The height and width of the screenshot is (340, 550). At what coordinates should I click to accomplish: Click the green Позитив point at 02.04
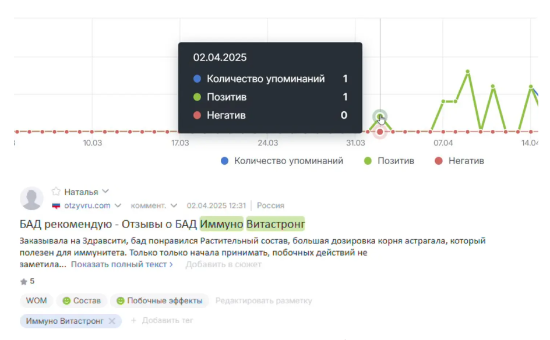pyautogui.click(x=379, y=116)
